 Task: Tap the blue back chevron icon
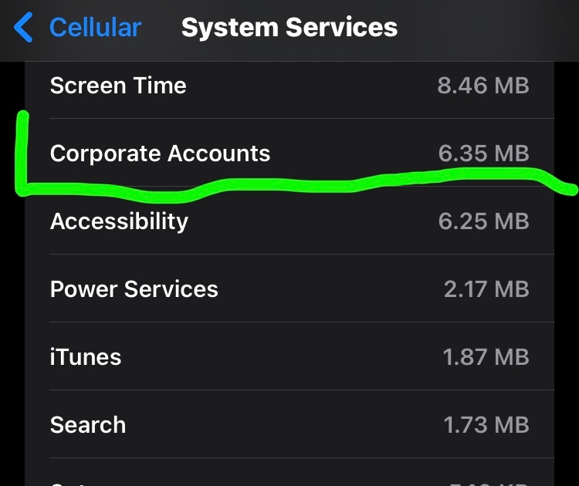tap(24, 28)
